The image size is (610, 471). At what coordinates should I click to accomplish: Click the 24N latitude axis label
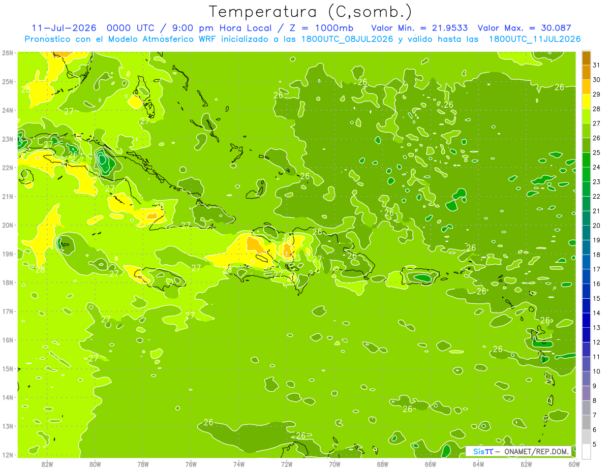[8, 110]
